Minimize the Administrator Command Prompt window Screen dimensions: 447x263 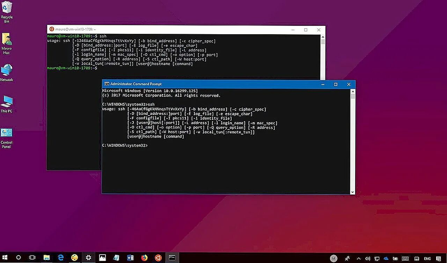[323, 84]
